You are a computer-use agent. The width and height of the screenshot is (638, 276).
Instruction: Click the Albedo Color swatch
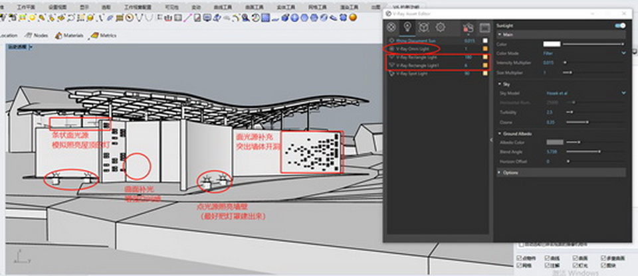click(554, 142)
